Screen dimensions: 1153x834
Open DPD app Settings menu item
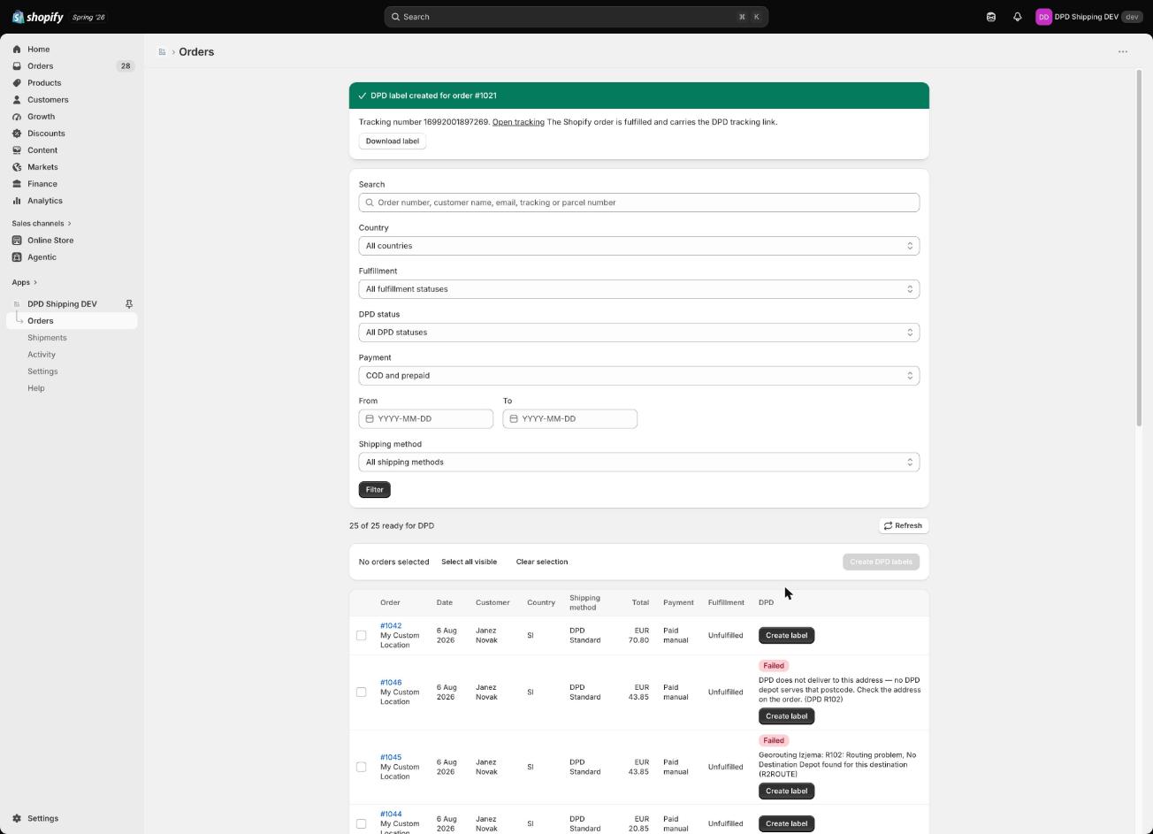point(42,371)
